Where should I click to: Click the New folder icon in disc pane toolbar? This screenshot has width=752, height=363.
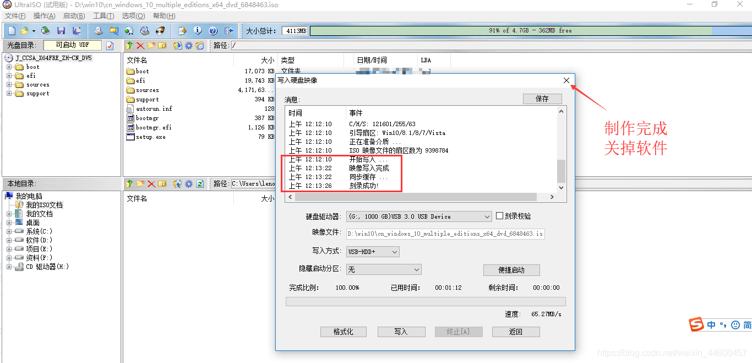151,46
